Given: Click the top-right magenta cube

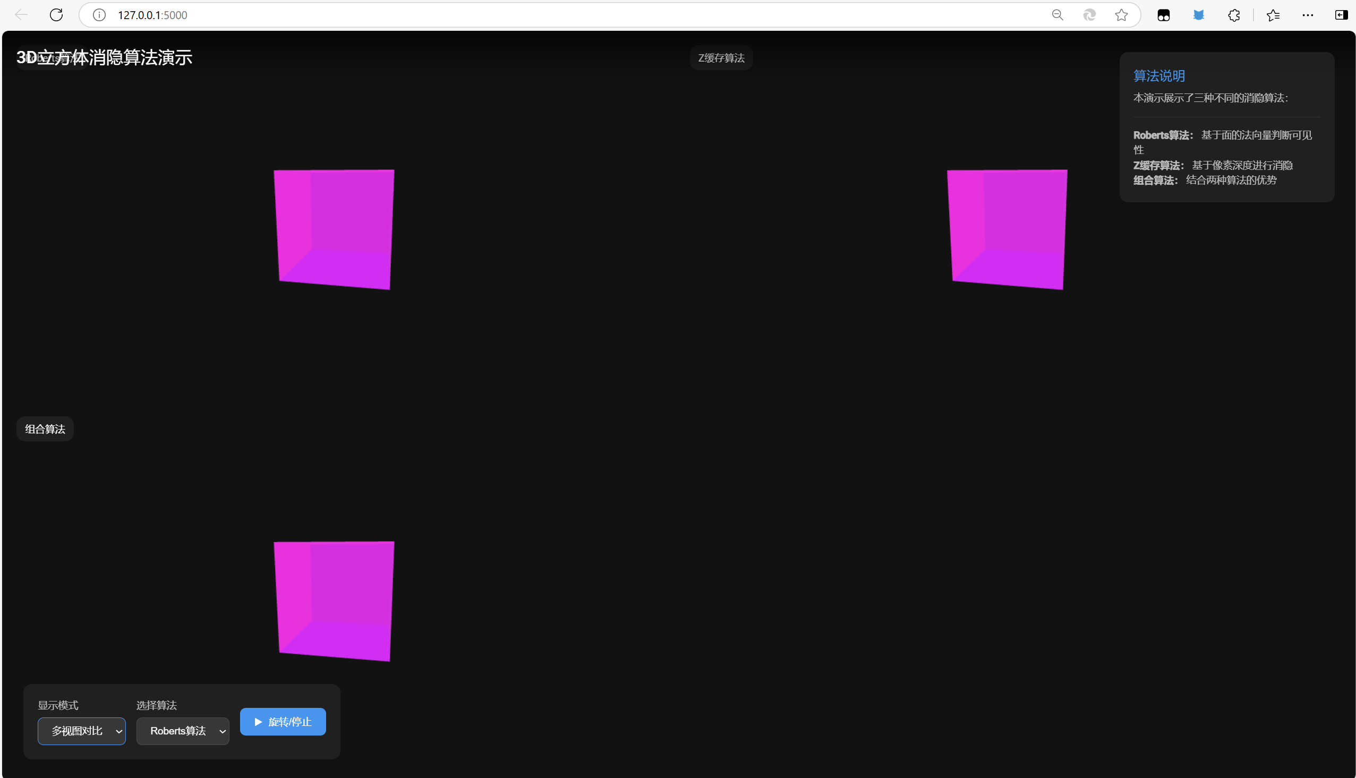Looking at the screenshot, I should [1007, 229].
